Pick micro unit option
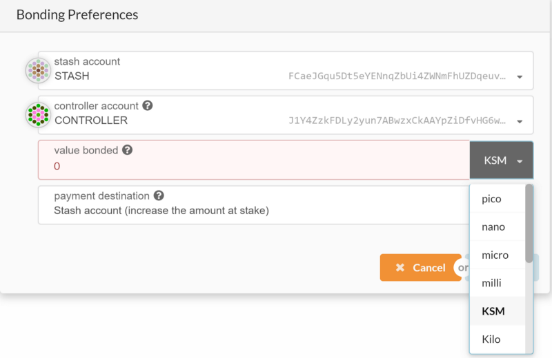Screen dimensions: 552x358 (497, 255)
